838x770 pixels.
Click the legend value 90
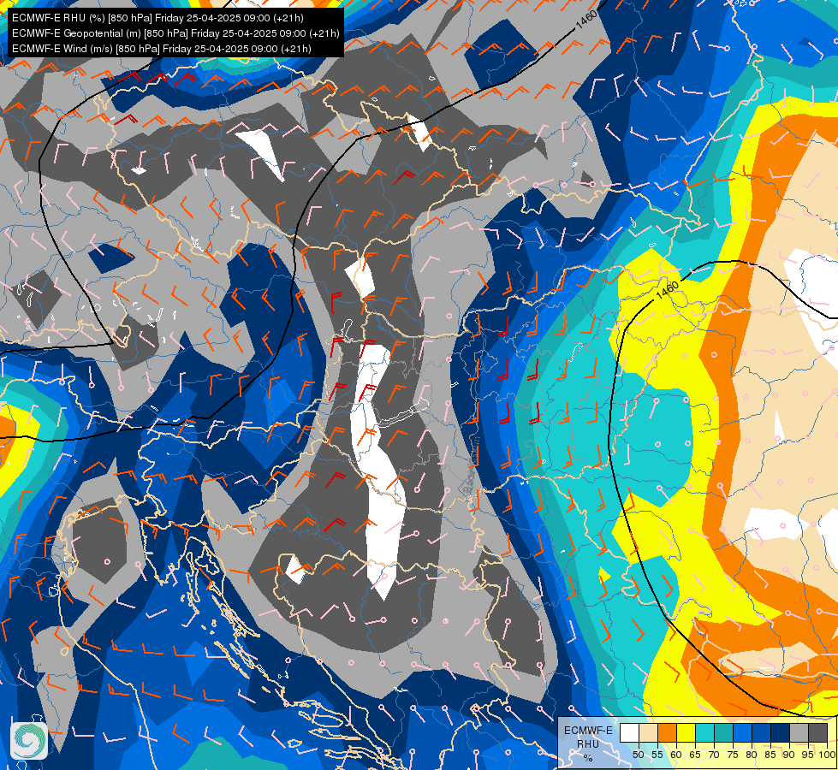(789, 755)
